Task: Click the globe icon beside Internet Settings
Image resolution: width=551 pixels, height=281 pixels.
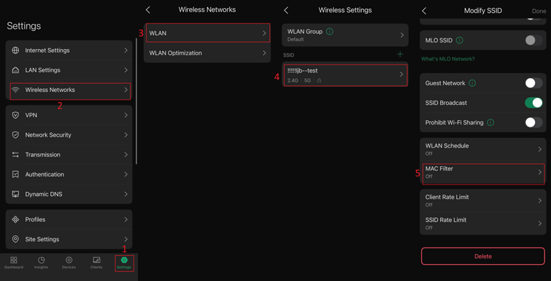Action: click(x=15, y=50)
